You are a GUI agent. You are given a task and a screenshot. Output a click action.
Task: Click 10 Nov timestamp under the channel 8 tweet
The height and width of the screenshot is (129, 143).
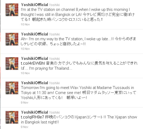coord(25,24)
